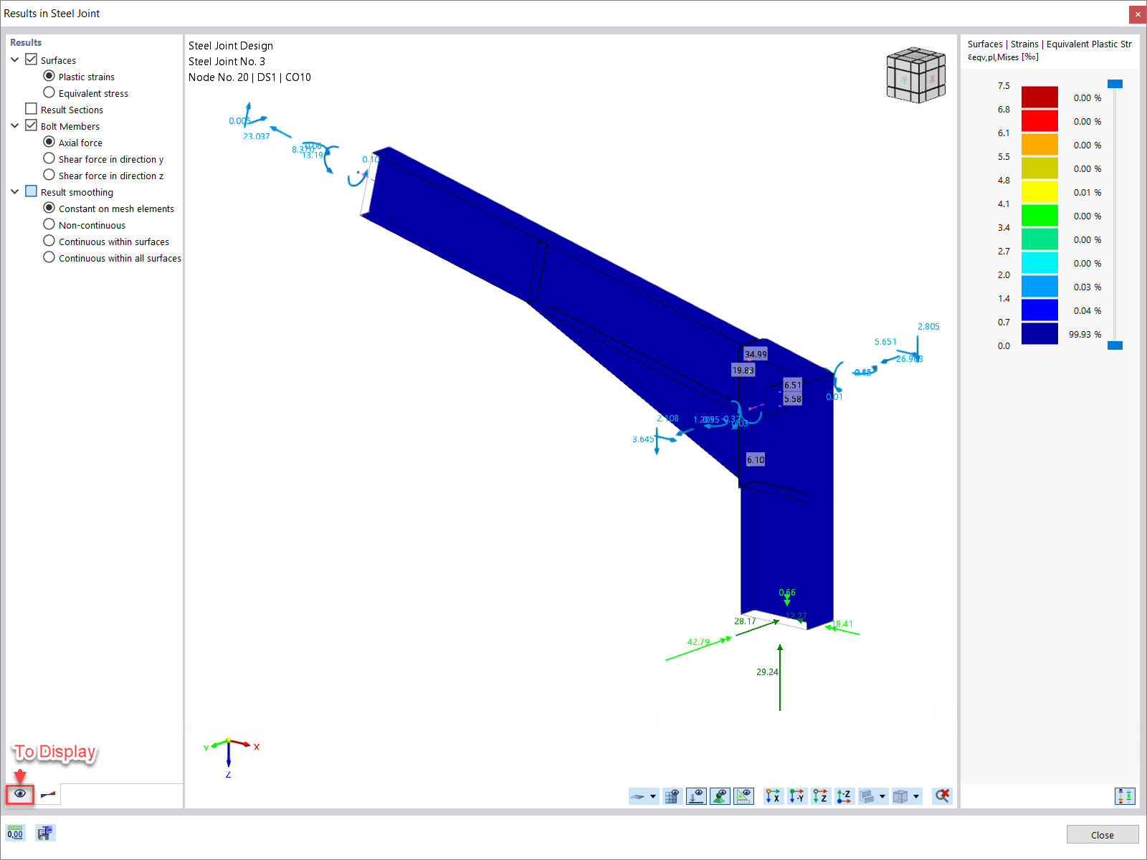Click the Close button
This screenshot has width=1147, height=860.
coord(1102,835)
